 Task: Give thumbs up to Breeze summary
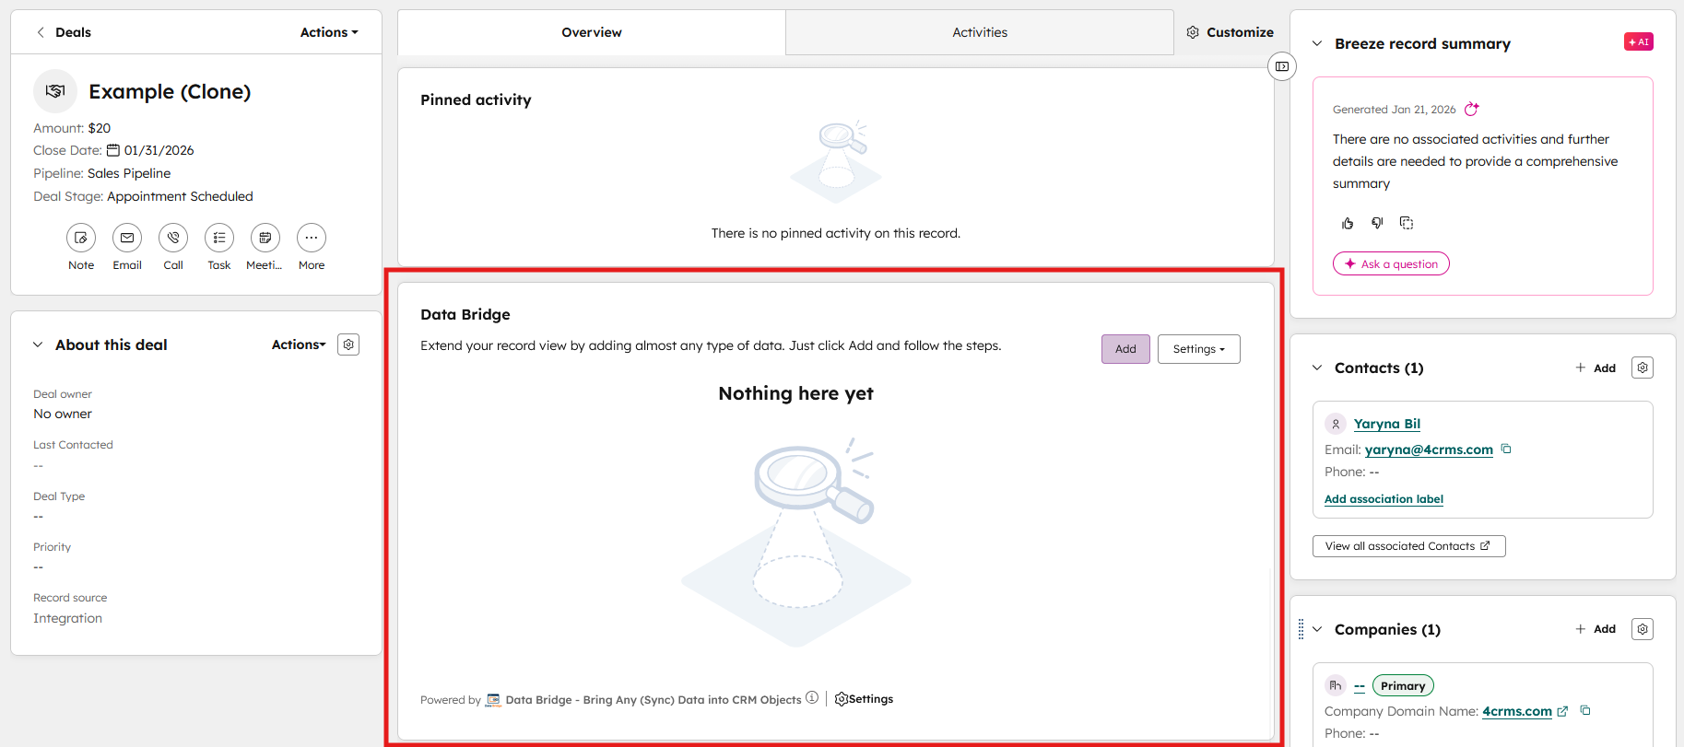[1348, 223]
